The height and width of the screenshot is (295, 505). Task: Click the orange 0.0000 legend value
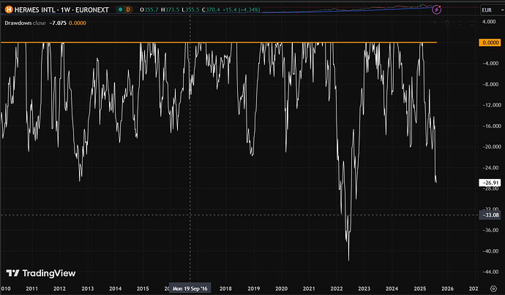tap(78, 23)
